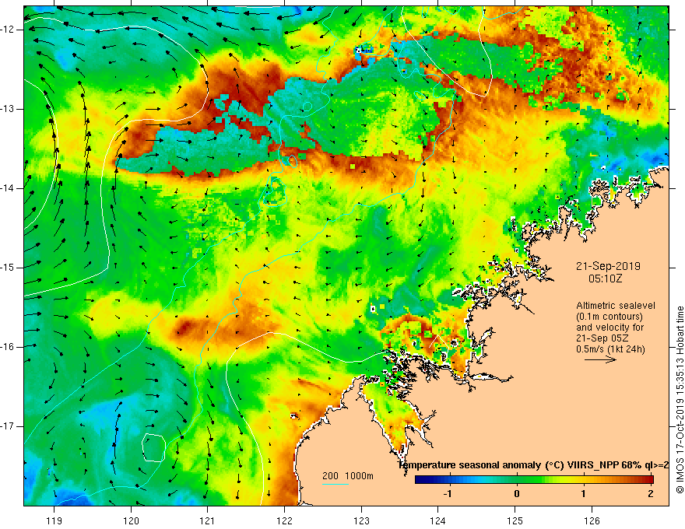
Task: Click the velocity reference arrow under the legend
Action: [x=600, y=359]
